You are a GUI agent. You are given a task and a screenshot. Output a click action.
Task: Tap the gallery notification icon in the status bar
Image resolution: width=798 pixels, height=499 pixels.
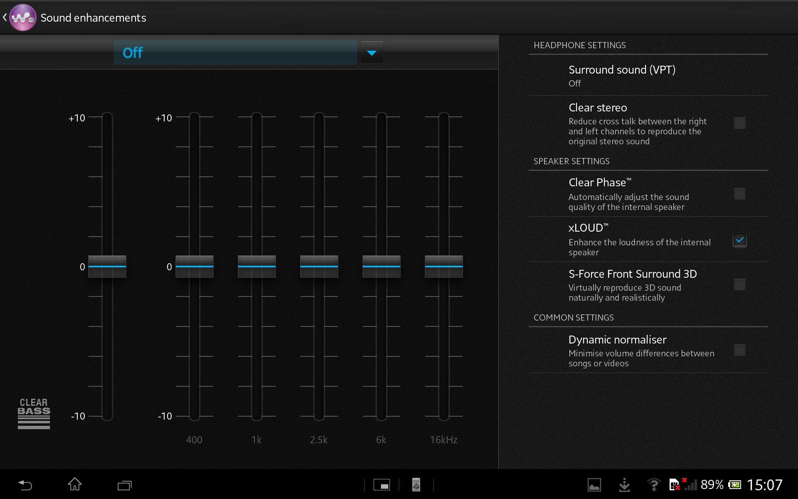594,485
